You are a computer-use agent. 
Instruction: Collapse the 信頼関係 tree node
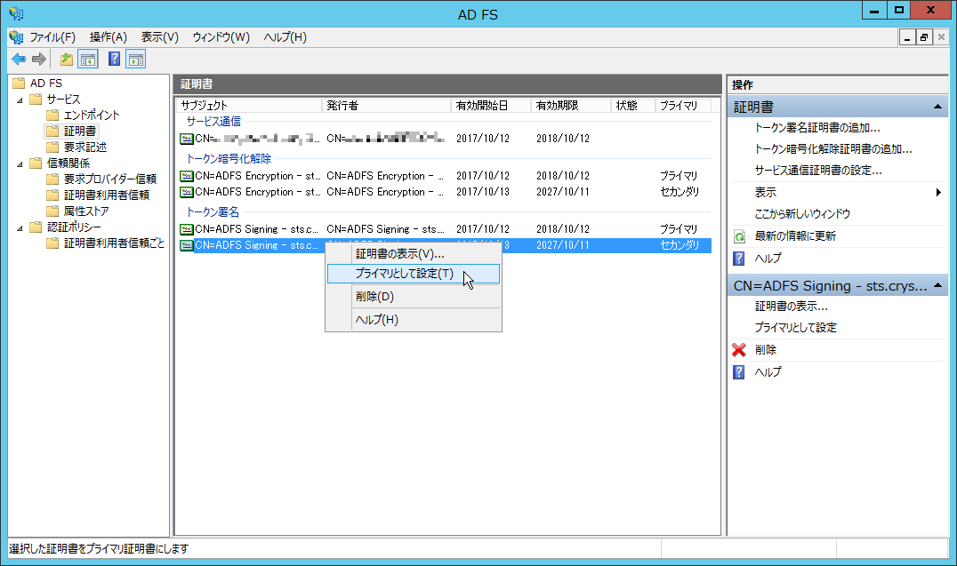tap(20, 163)
